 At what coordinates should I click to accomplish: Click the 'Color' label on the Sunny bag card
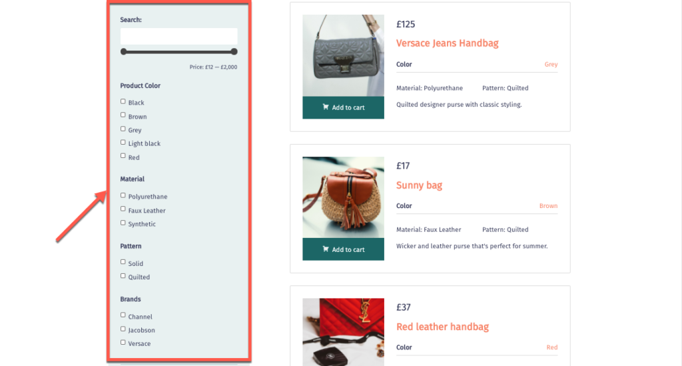[x=404, y=206]
